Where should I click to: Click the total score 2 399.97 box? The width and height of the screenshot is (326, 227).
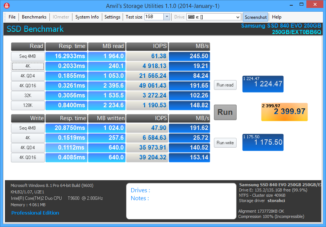click(284, 112)
